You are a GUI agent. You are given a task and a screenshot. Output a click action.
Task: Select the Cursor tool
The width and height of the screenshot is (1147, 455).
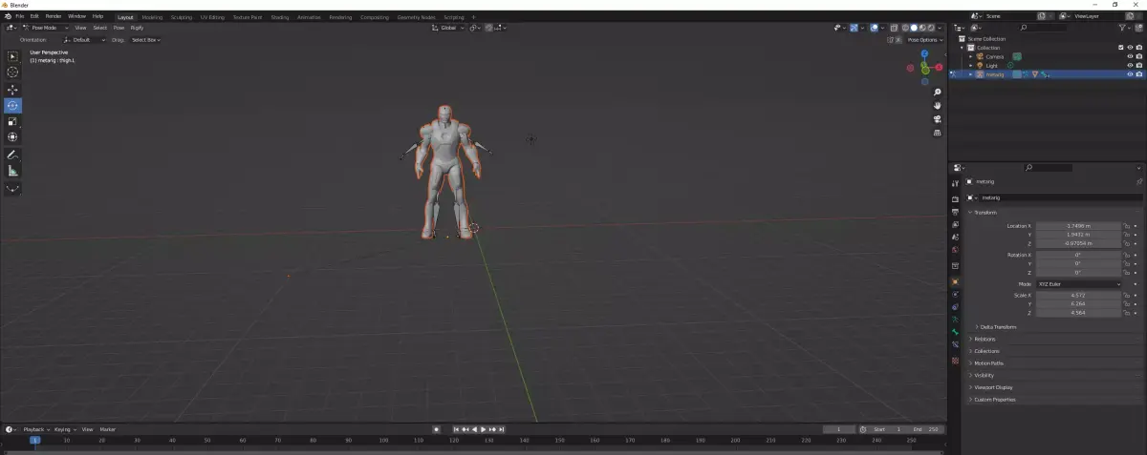point(12,72)
